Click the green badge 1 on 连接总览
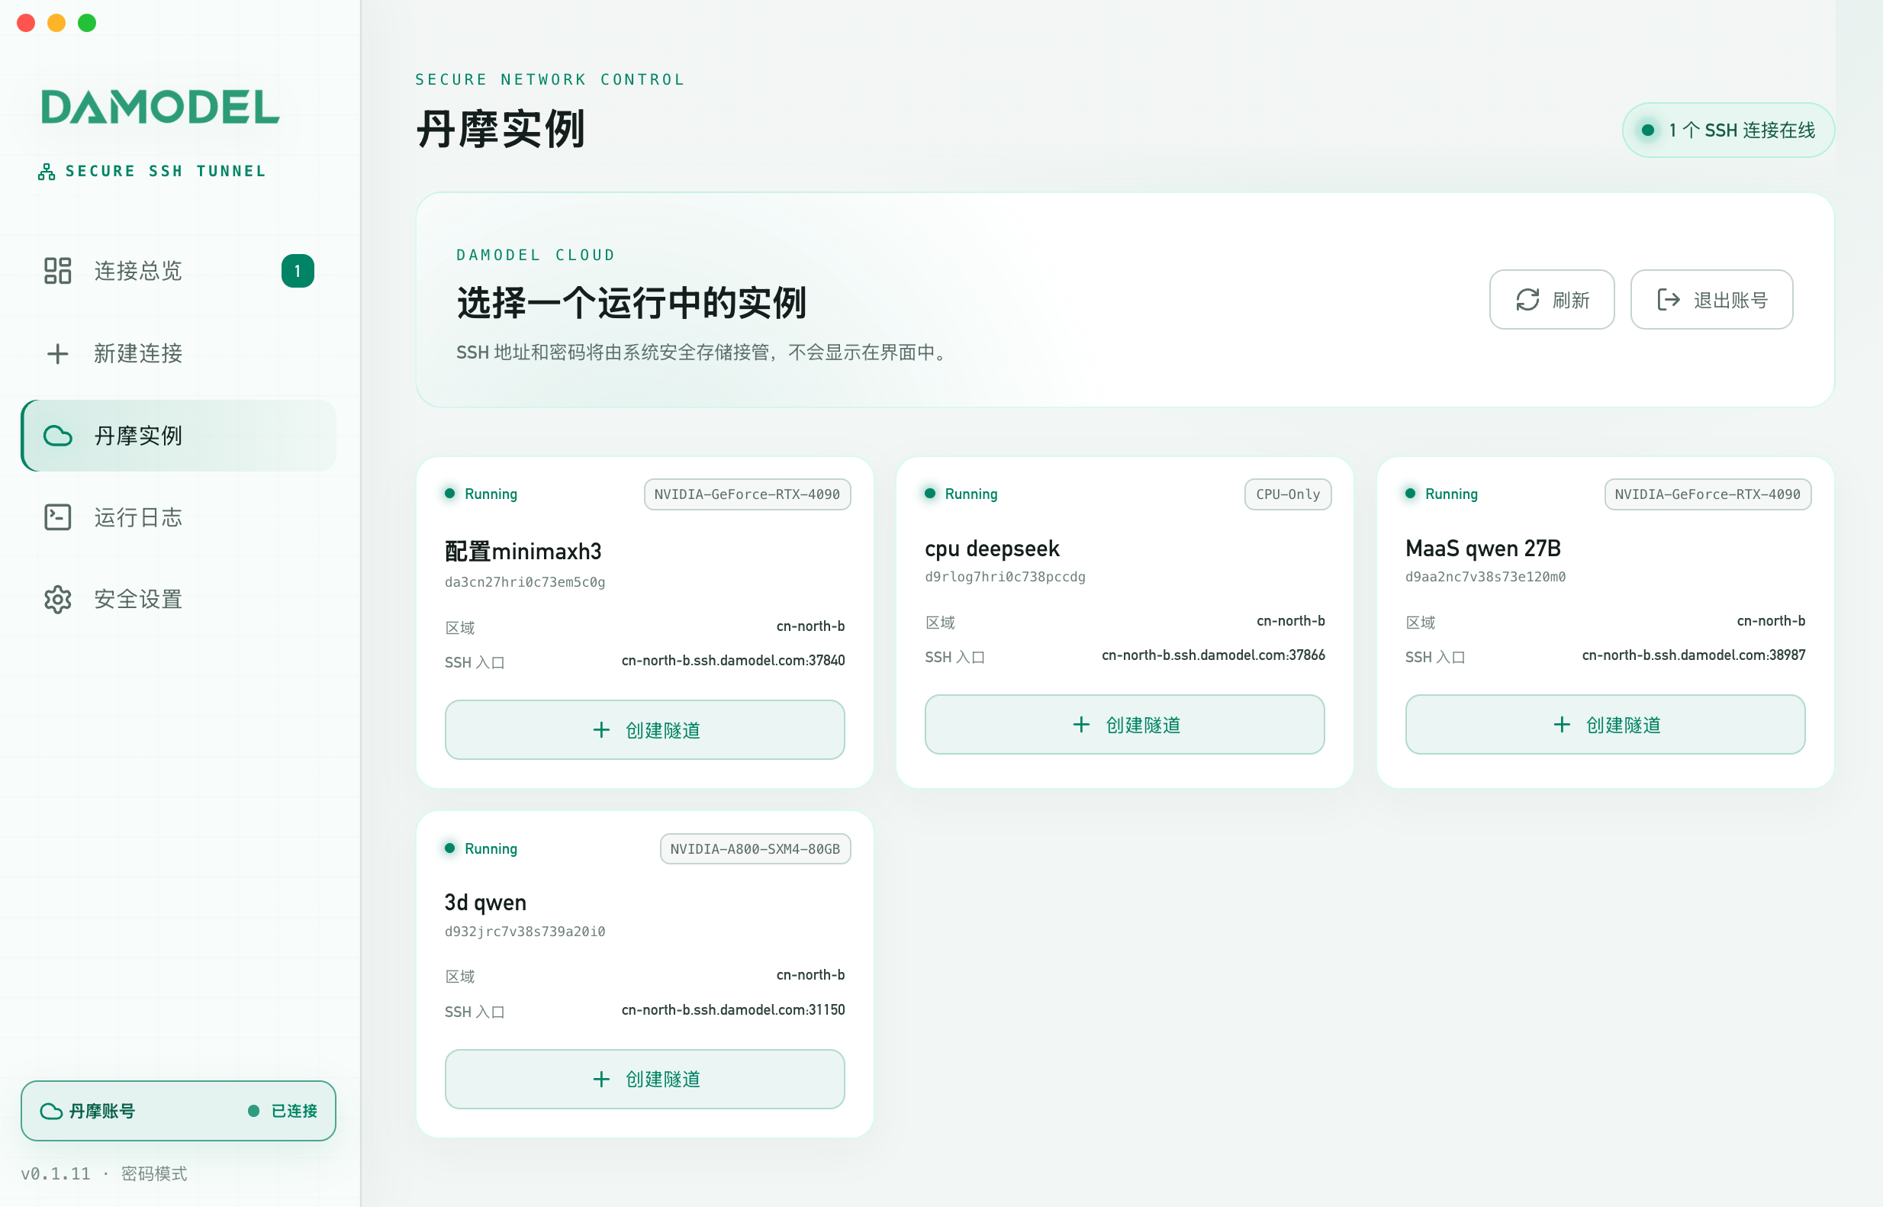This screenshot has height=1207, width=1883. pyautogui.click(x=298, y=271)
